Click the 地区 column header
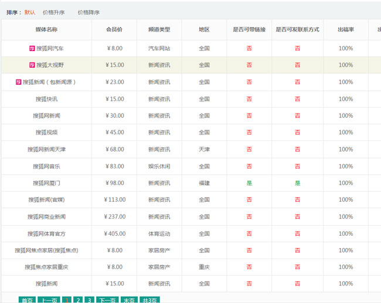 coord(204,30)
